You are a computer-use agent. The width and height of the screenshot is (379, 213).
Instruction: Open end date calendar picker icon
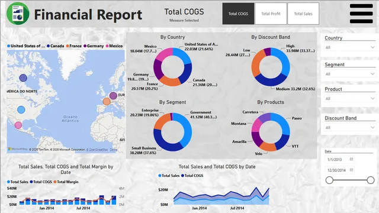pyautogui.click(x=351, y=170)
